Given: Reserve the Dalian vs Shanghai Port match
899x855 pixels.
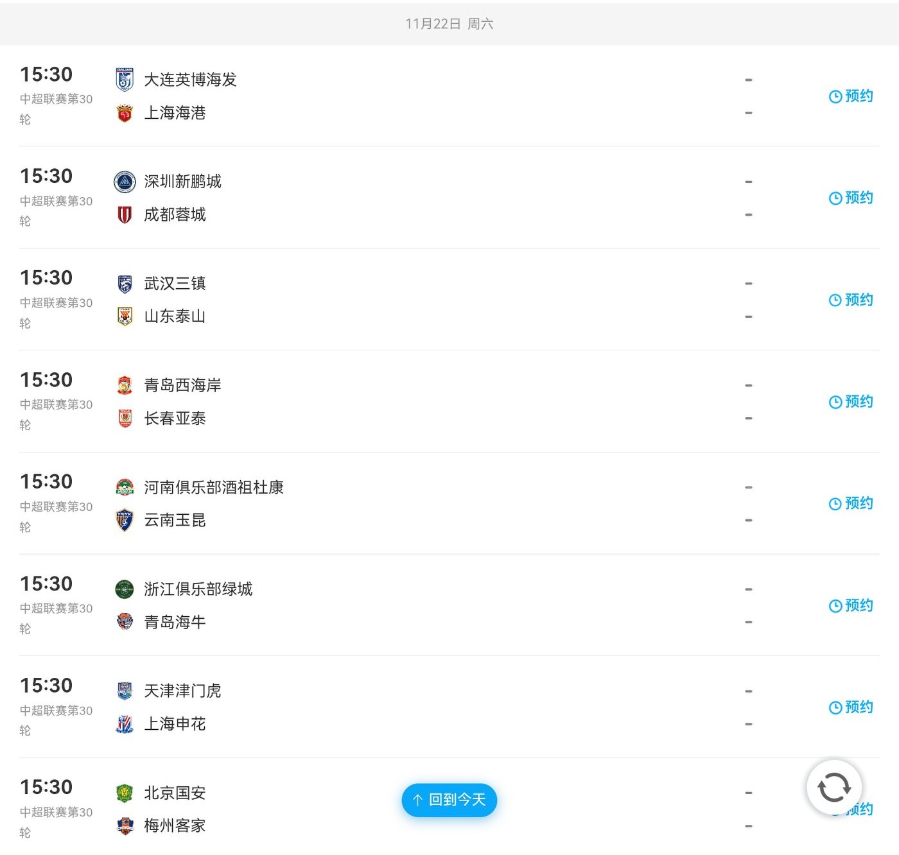Looking at the screenshot, I should tap(851, 96).
